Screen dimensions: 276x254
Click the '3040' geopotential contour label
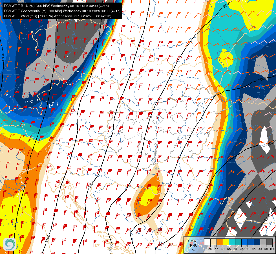pyautogui.click(x=262, y=80)
